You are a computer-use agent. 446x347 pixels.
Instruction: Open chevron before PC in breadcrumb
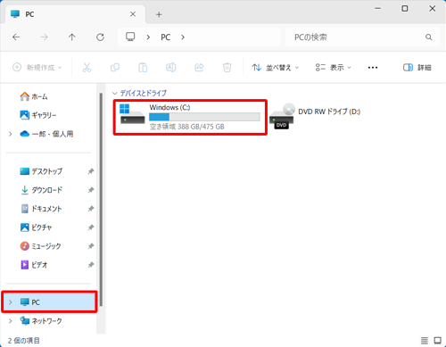coord(148,37)
